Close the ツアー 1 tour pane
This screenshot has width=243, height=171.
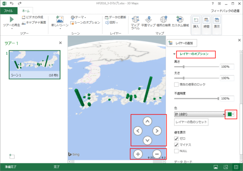[x=60, y=43]
